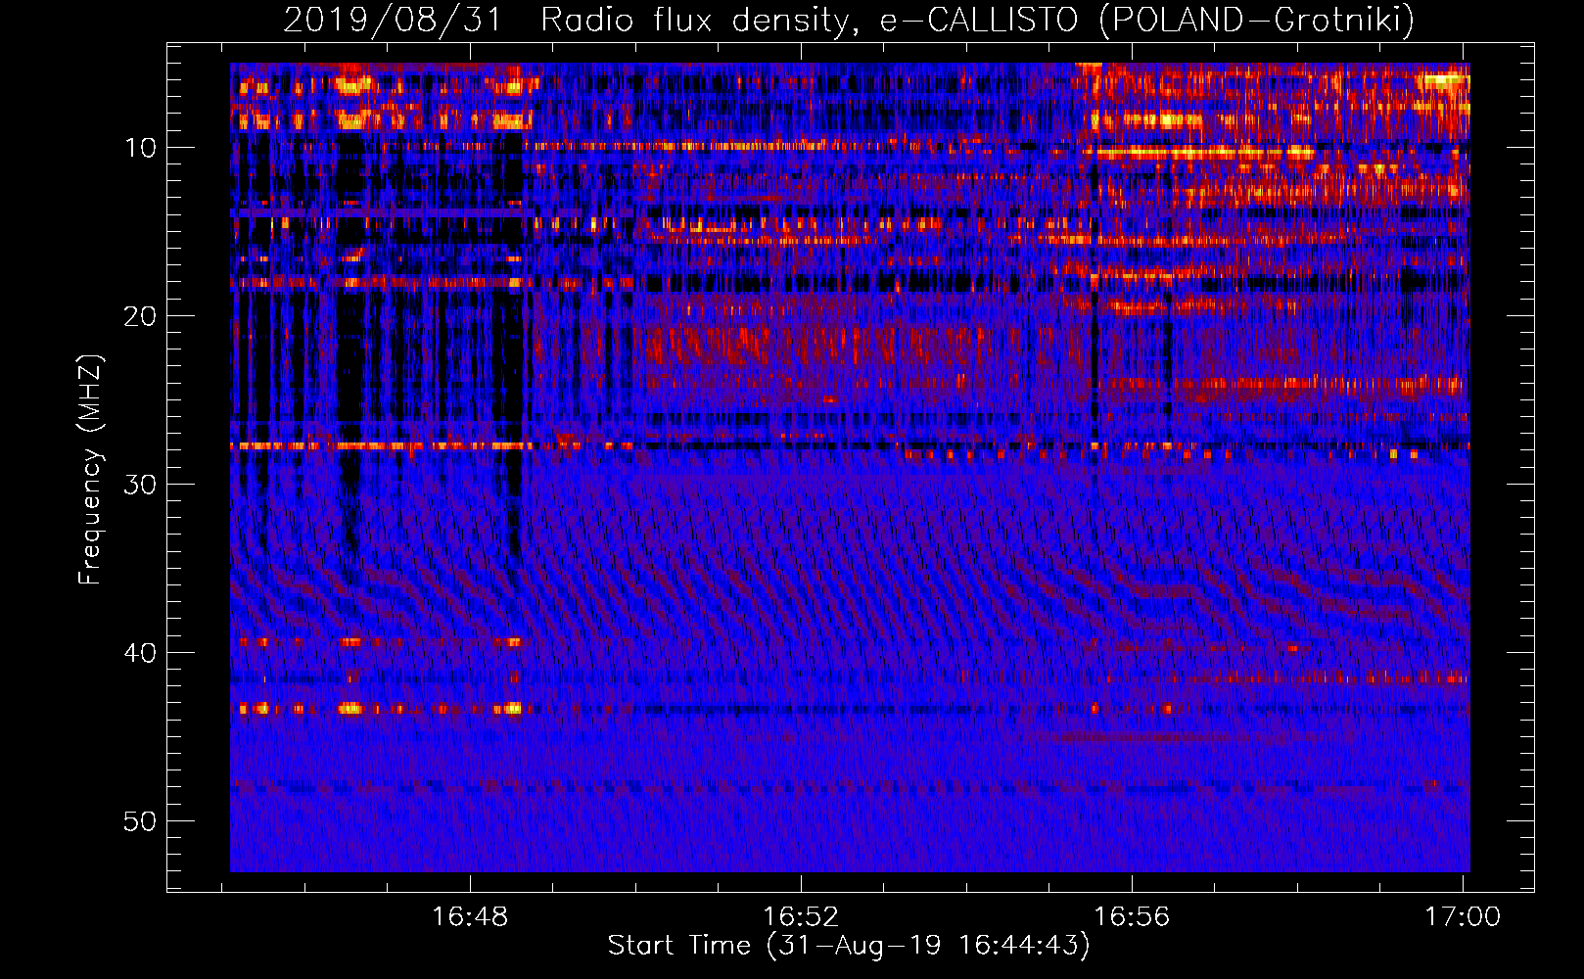Click the time axis label 16:56
The height and width of the screenshot is (979, 1584).
1132,917
